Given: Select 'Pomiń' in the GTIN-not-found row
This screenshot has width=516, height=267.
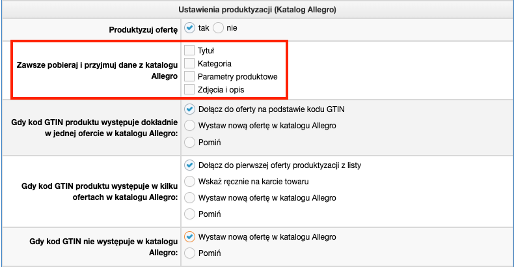Looking at the screenshot, I should (x=189, y=253).
